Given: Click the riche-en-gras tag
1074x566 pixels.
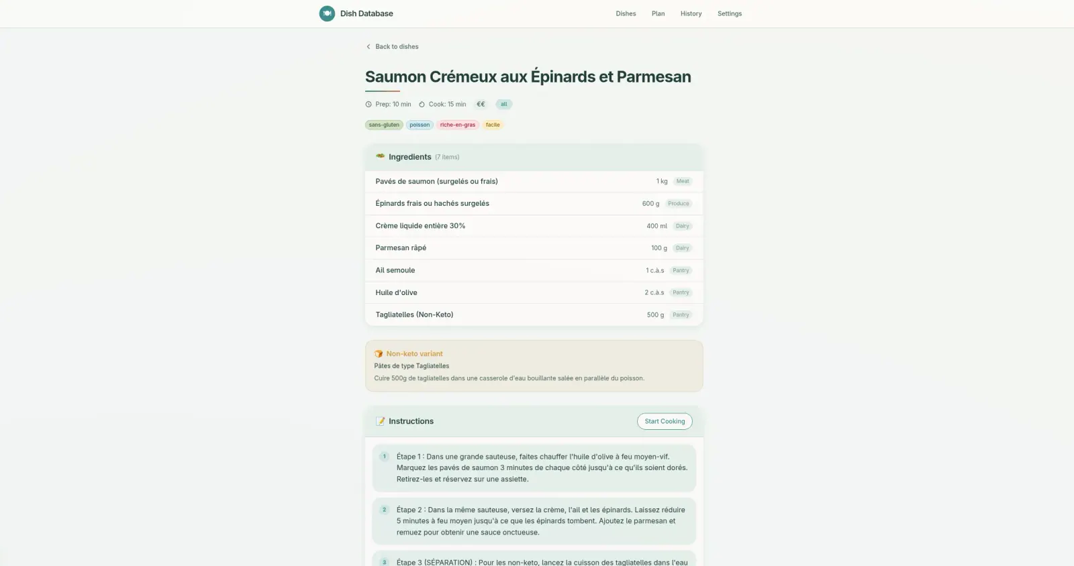Looking at the screenshot, I should tap(458, 125).
